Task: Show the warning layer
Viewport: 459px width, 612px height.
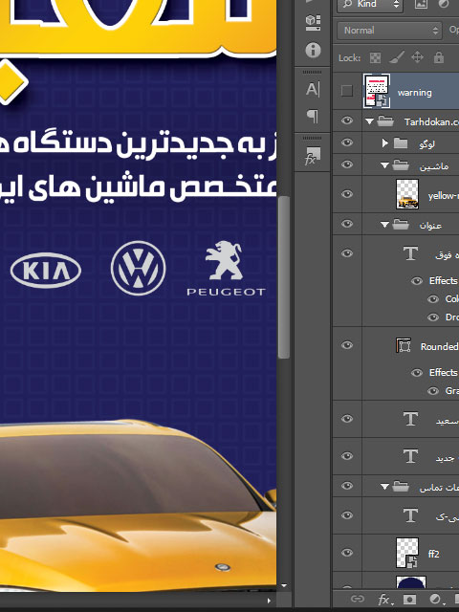Action: (346, 91)
